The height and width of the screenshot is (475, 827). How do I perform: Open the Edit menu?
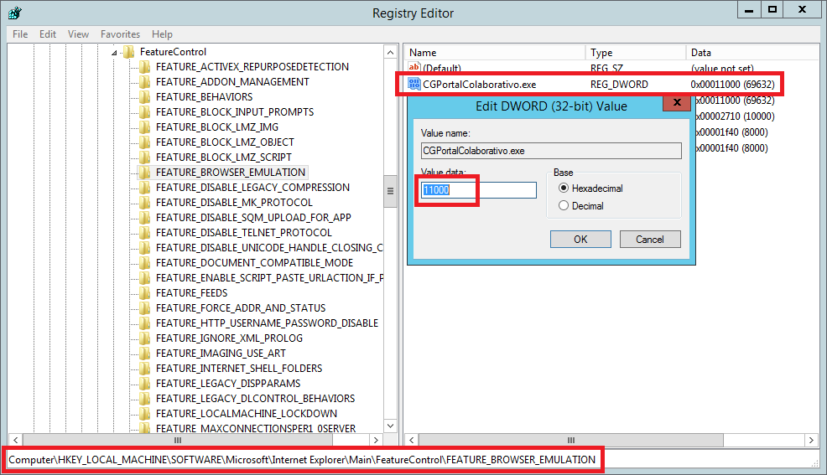coord(48,34)
